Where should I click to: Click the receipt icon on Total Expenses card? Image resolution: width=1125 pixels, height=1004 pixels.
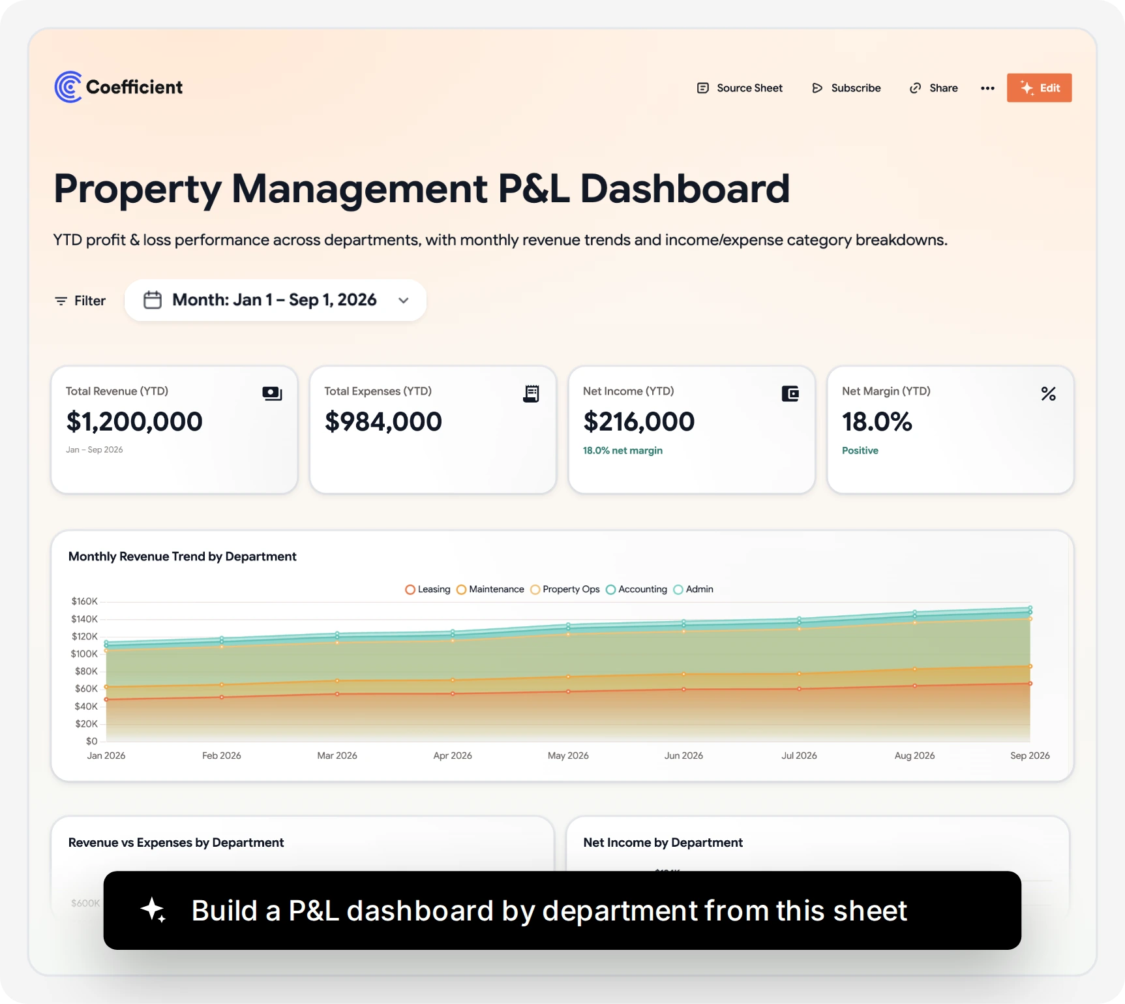click(531, 393)
